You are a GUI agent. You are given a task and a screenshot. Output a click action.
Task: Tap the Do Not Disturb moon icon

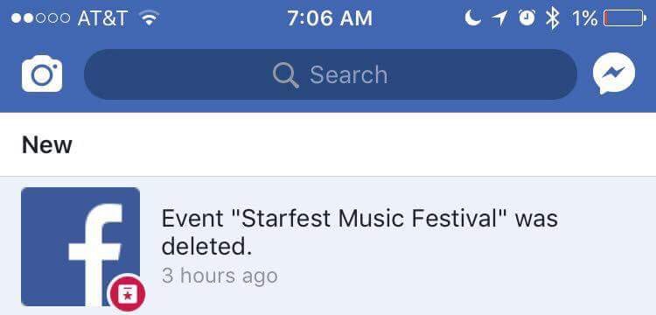click(x=472, y=18)
